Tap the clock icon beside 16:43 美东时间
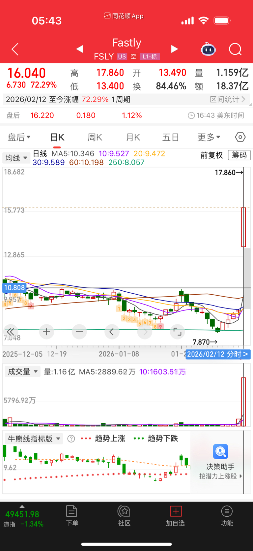 (191, 115)
